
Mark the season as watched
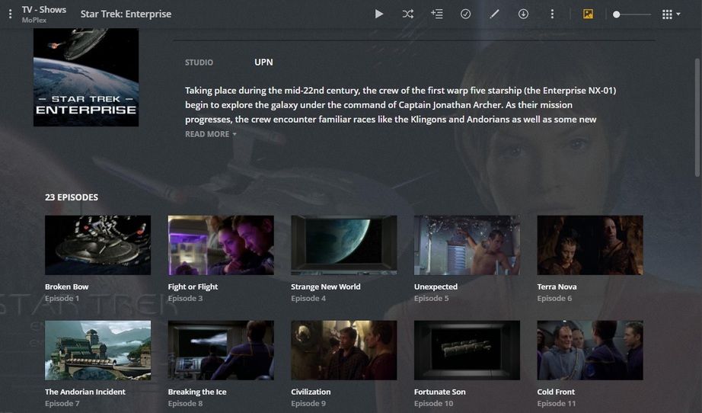pos(466,14)
